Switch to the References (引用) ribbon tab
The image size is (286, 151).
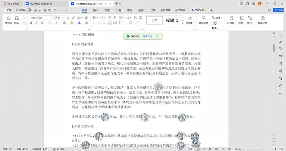(x=119, y=10)
